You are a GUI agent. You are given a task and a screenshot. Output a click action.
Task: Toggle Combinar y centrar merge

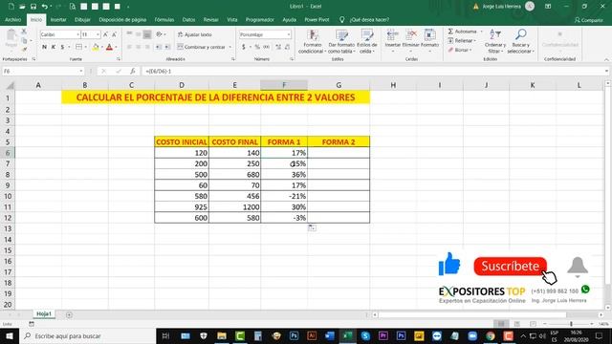click(x=201, y=47)
